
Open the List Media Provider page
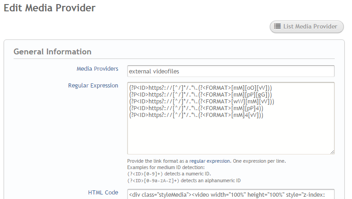307,26
